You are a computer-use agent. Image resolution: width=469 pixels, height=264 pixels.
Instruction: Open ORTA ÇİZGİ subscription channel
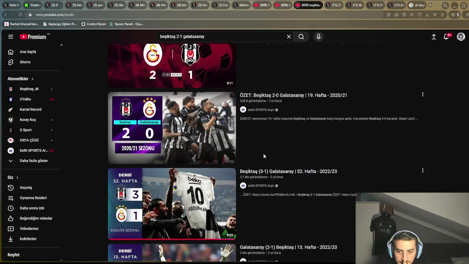30,140
